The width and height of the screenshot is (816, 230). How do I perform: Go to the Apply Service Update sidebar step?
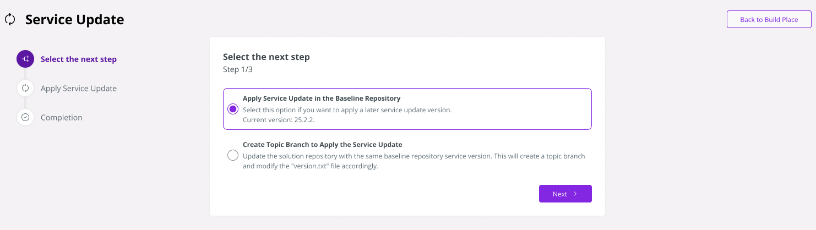click(79, 88)
